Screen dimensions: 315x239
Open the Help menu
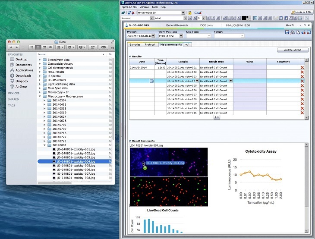pos(163,7)
